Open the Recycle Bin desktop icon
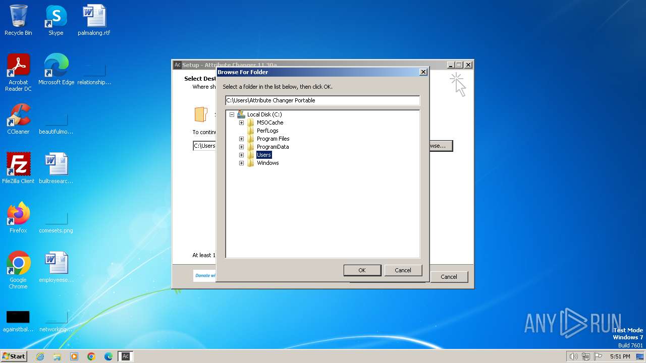 pyautogui.click(x=18, y=20)
